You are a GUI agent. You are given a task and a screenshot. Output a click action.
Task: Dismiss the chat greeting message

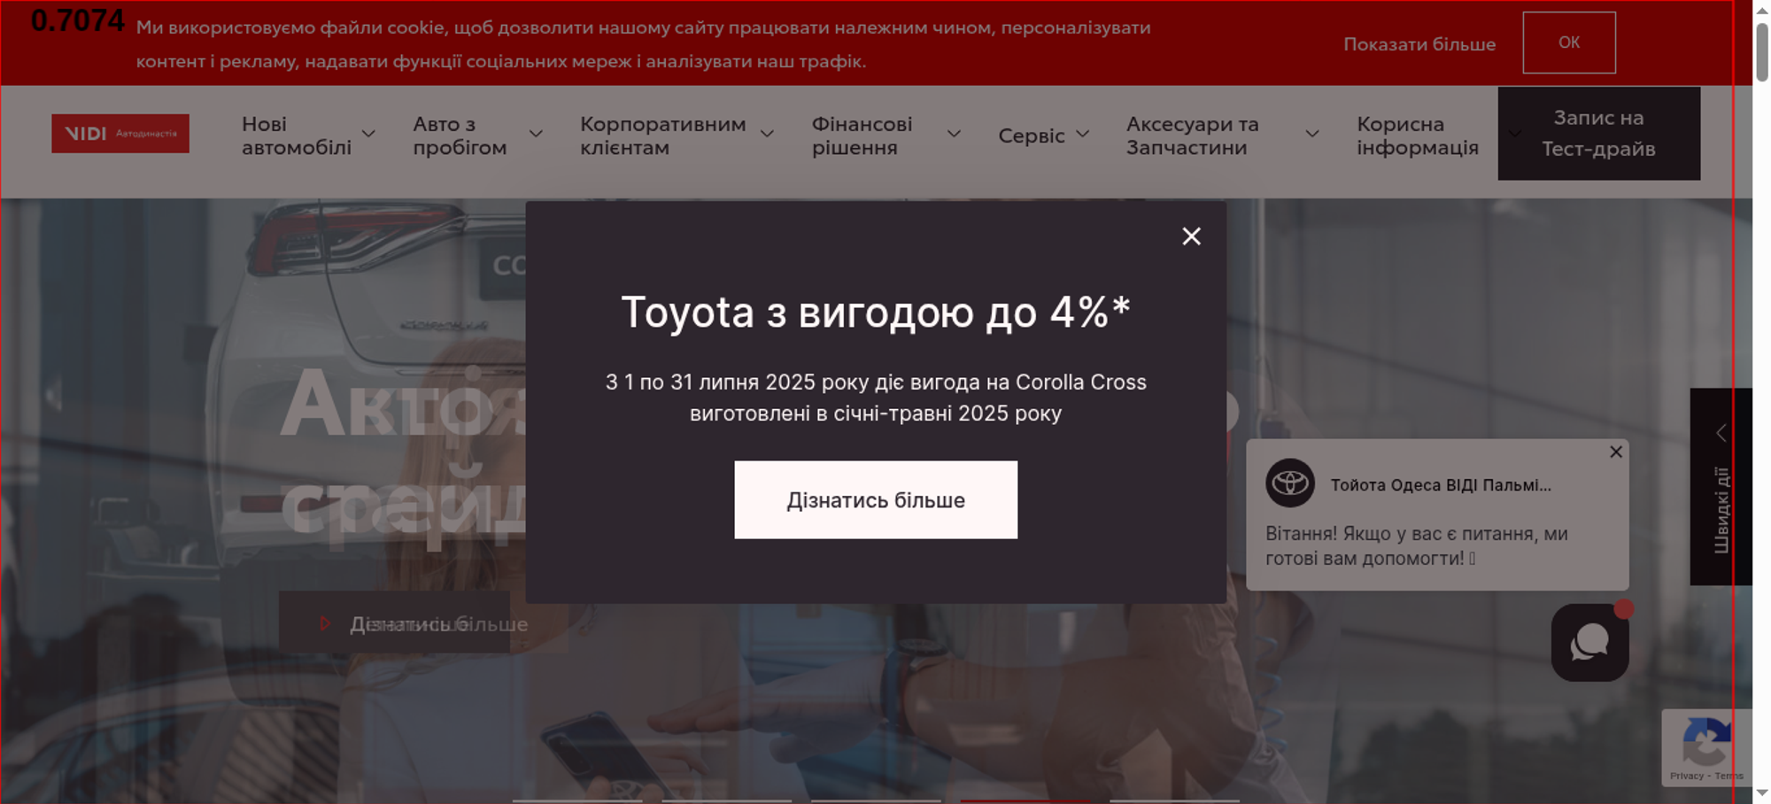pyautogui.click(x=1615, y=452)
